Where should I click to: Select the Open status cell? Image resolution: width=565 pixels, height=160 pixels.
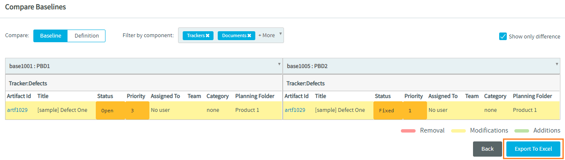(x=110, y=111)
